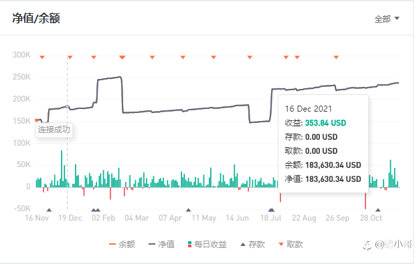Click the withdrawal triangle on the dashed hover line
Viewport: 417px width, 264px height.
[70, 57]
